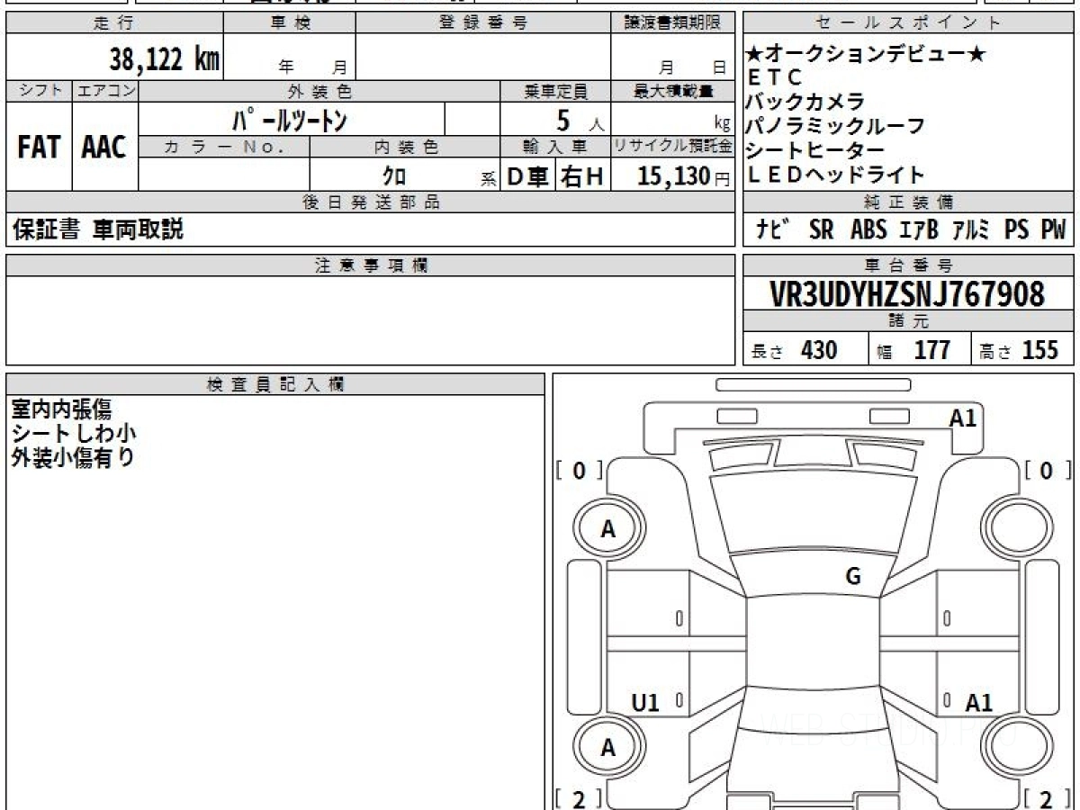Click the D車 import value
Viewport: 1080px width, 810px height.
[528, 176]
